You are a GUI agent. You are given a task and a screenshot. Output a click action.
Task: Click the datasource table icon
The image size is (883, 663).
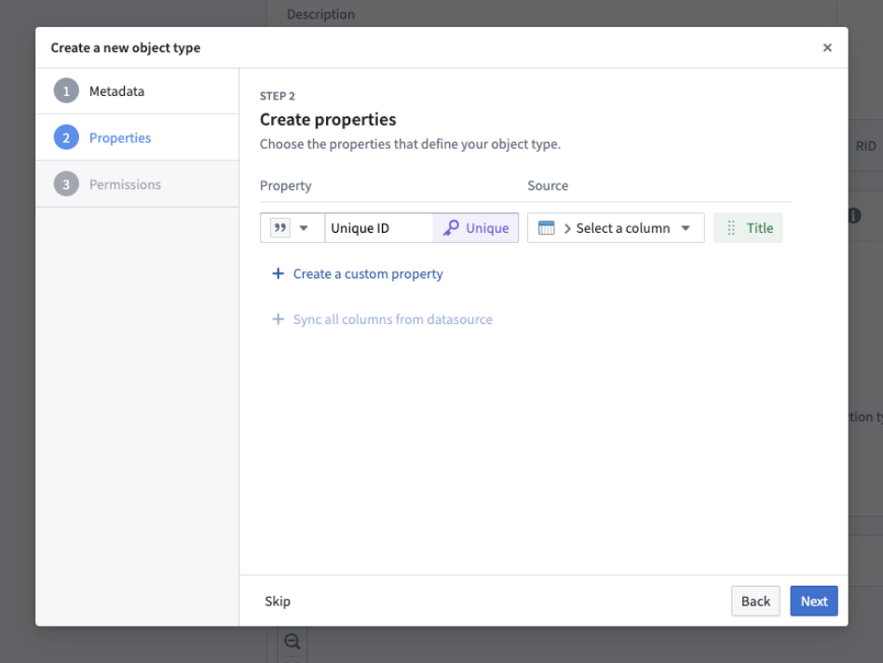(546, 228)
